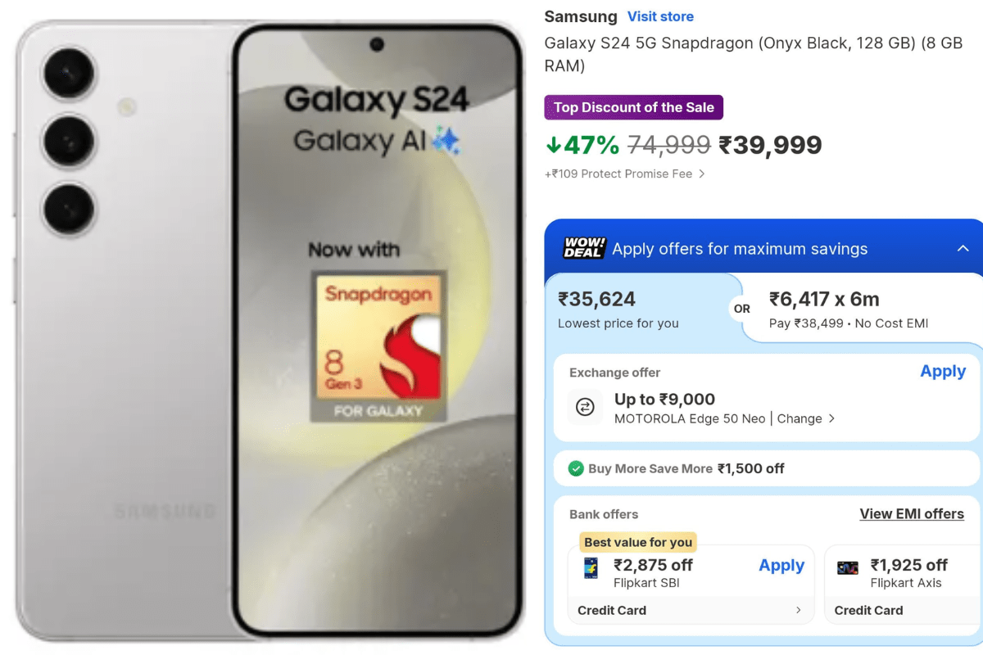Visit the Samsung store
983x655 pixels.
(x=660, y=16)
